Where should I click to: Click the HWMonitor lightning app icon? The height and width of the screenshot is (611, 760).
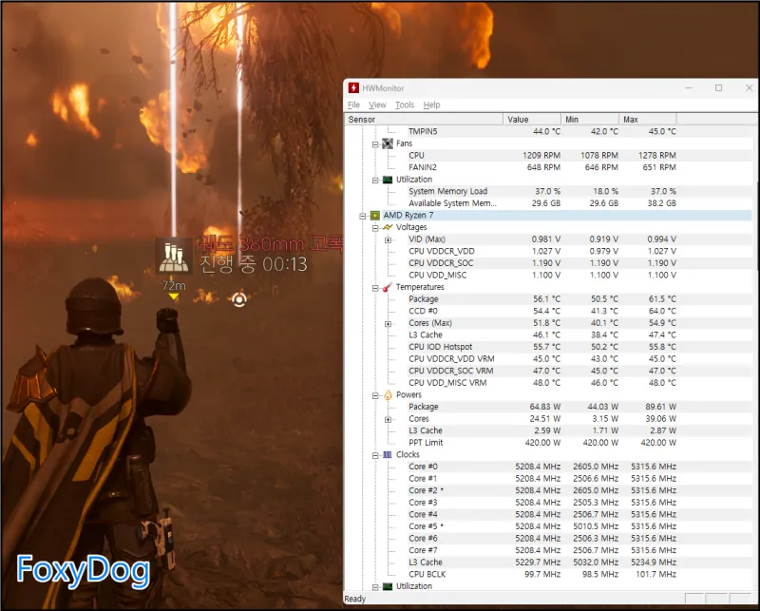tap(353, 87)
